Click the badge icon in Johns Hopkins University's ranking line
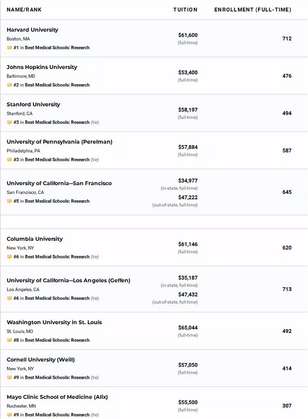 9,85
